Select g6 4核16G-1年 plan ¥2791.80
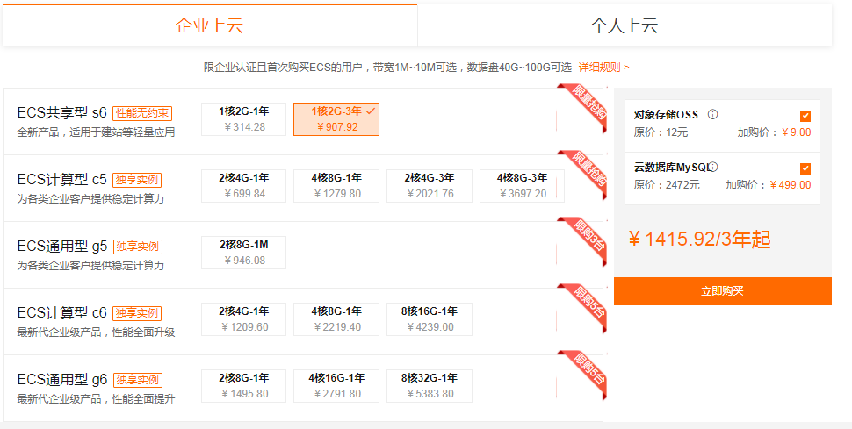Screen dimensions: 852x429 336,386
